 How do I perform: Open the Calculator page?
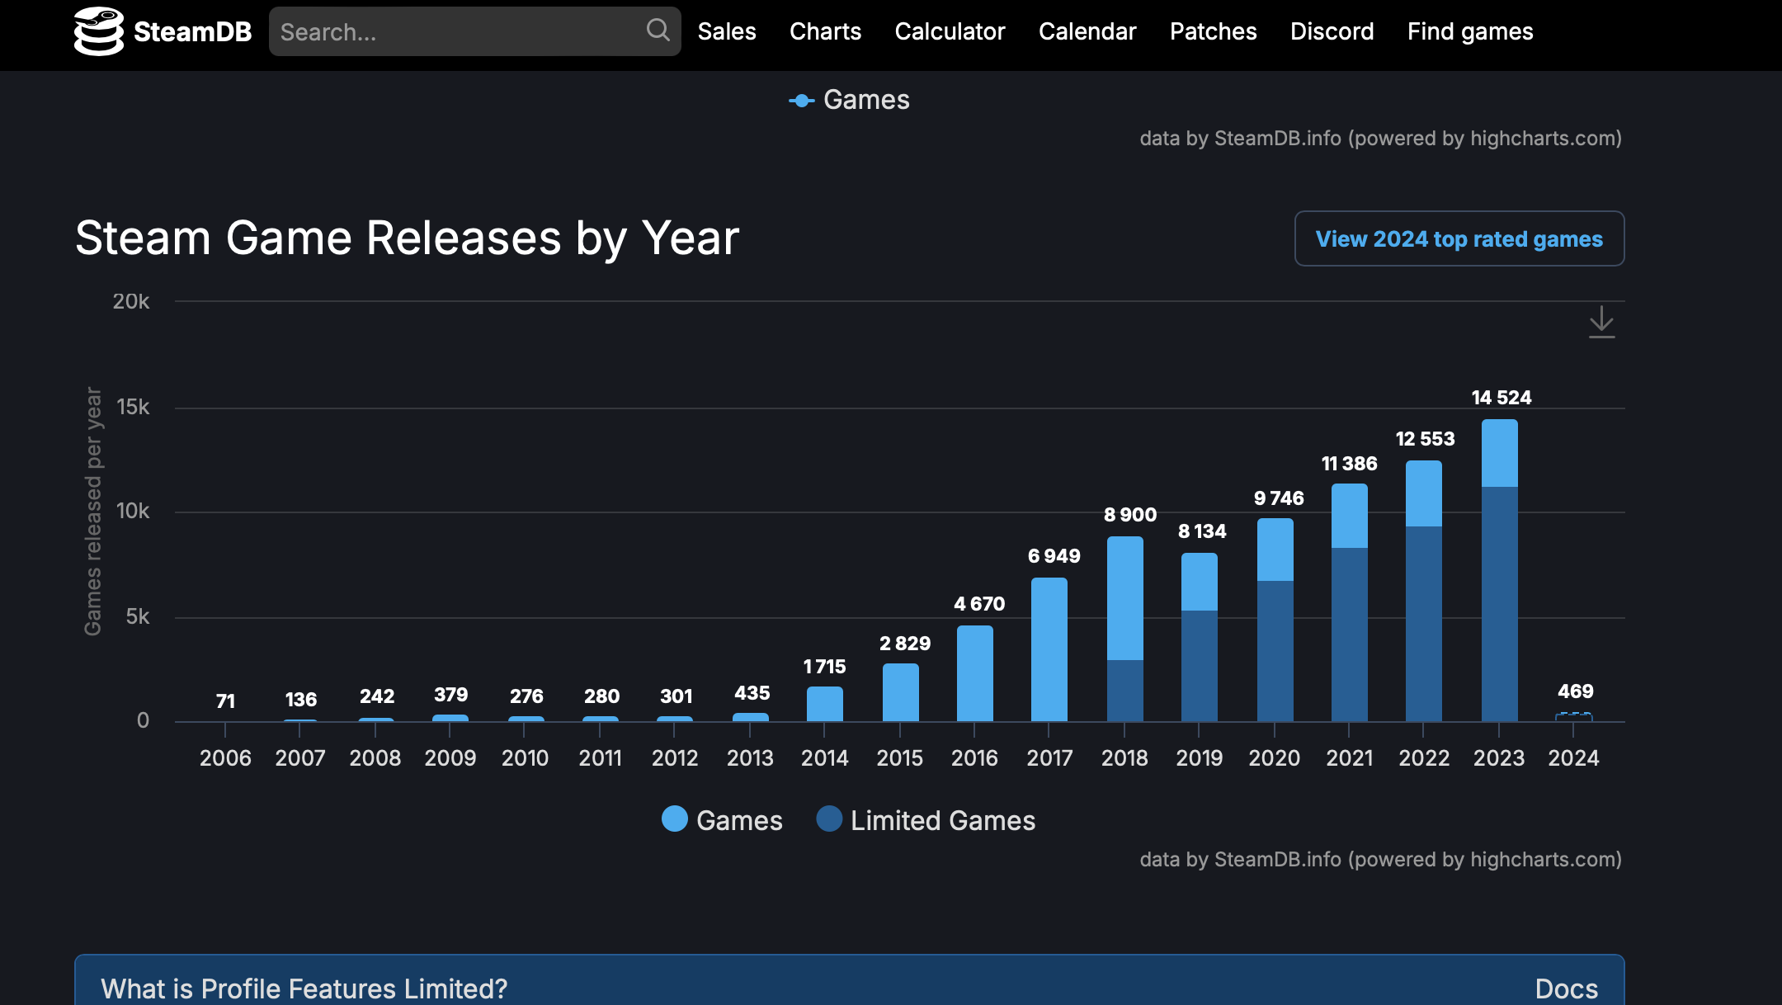coord(950,31)
